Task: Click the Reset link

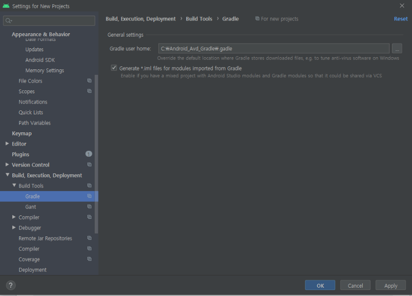Action: click(401, 19)
